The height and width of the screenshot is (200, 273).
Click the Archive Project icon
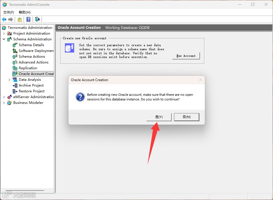point(15,85)
